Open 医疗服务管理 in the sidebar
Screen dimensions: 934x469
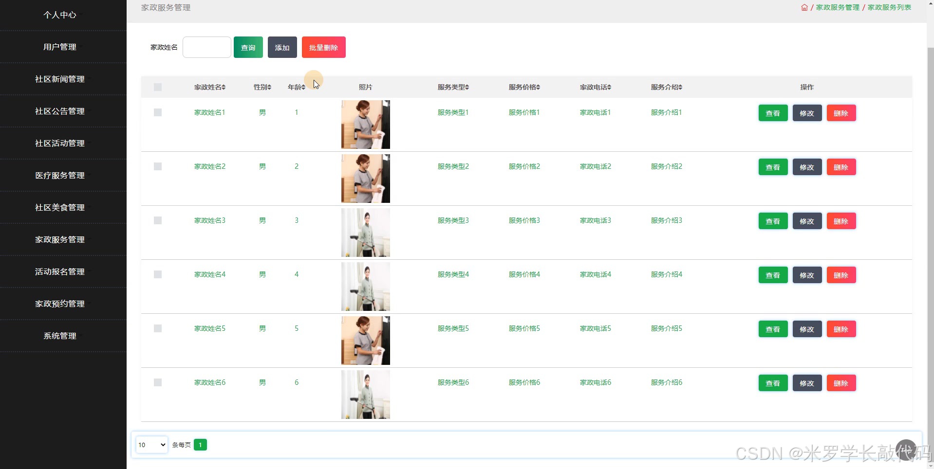click(x=60, y=176)
